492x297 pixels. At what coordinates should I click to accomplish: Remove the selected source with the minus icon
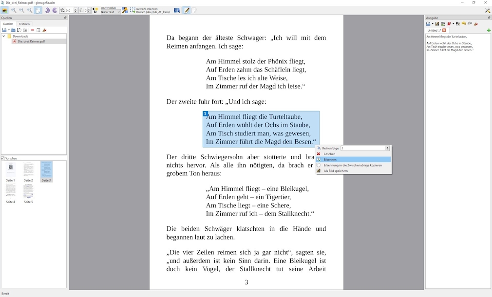pos(33,30)
